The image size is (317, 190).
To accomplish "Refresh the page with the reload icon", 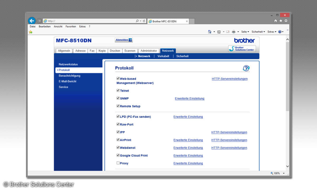I will point(144,21).
